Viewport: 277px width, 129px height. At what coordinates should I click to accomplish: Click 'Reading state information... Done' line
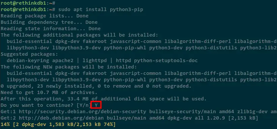click(51, 29)
